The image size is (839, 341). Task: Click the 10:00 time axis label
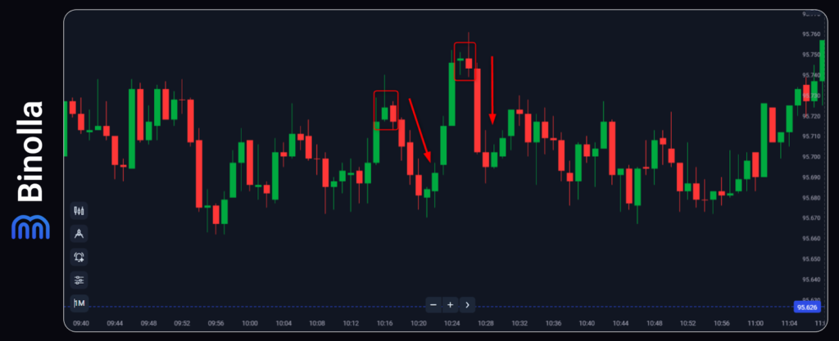coord(250,323)
